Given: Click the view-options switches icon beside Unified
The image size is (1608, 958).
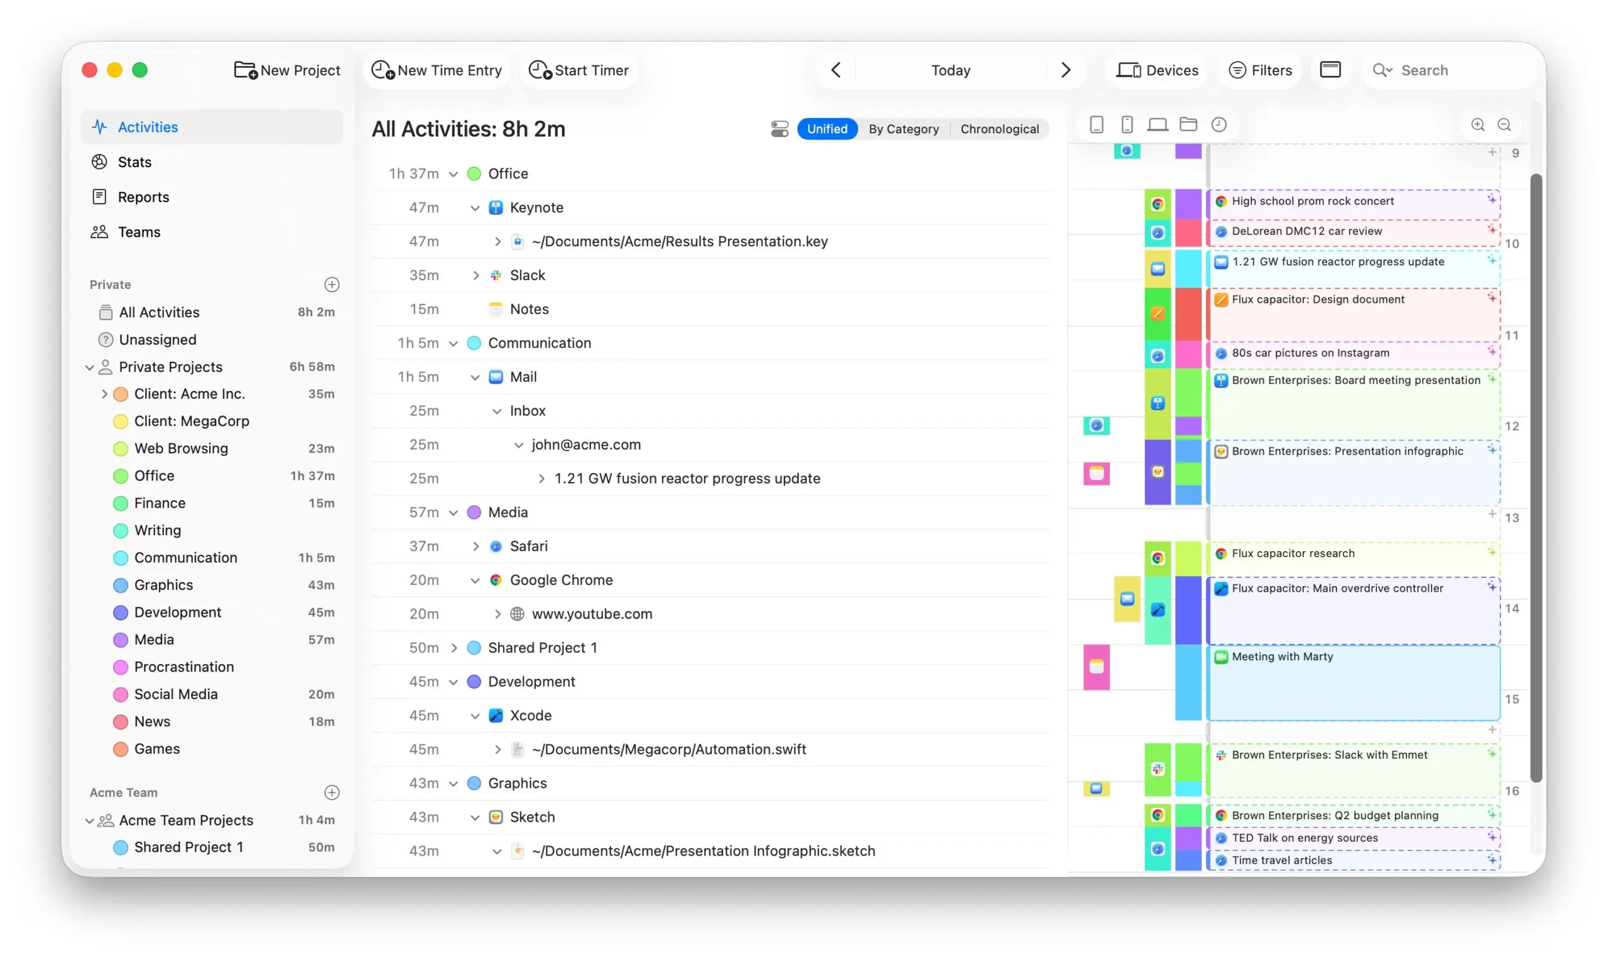Looking at the screenshot, I should click(x=780, y=128).
